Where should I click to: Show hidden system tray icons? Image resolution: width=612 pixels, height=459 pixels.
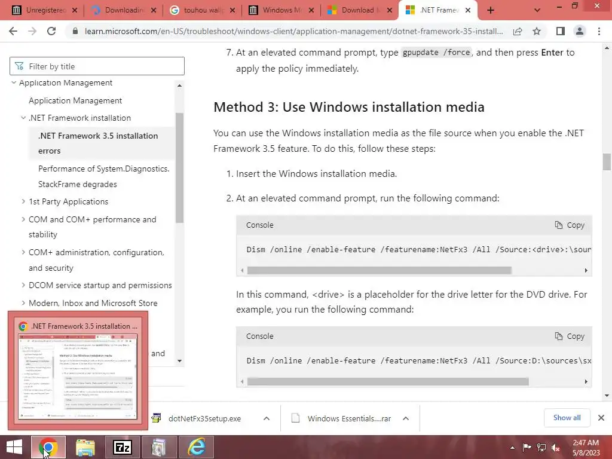click(512, 448)
